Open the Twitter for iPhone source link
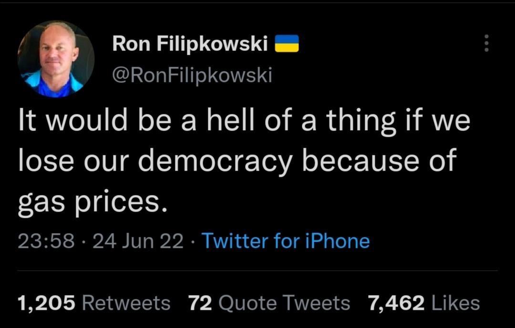The height and width of the screenshot is (328, 515). click(286, 241)
